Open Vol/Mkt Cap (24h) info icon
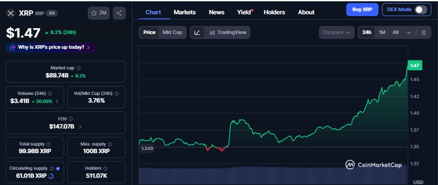438x185 pixels. coord(116,94)
